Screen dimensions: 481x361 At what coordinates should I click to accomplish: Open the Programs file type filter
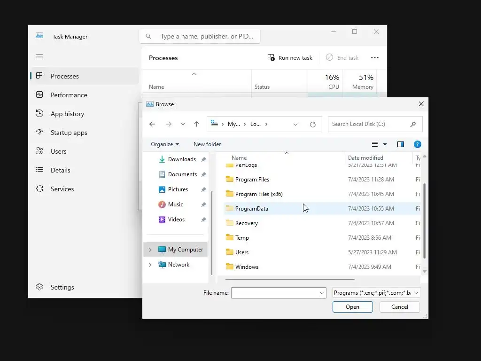tap(376, 293)
